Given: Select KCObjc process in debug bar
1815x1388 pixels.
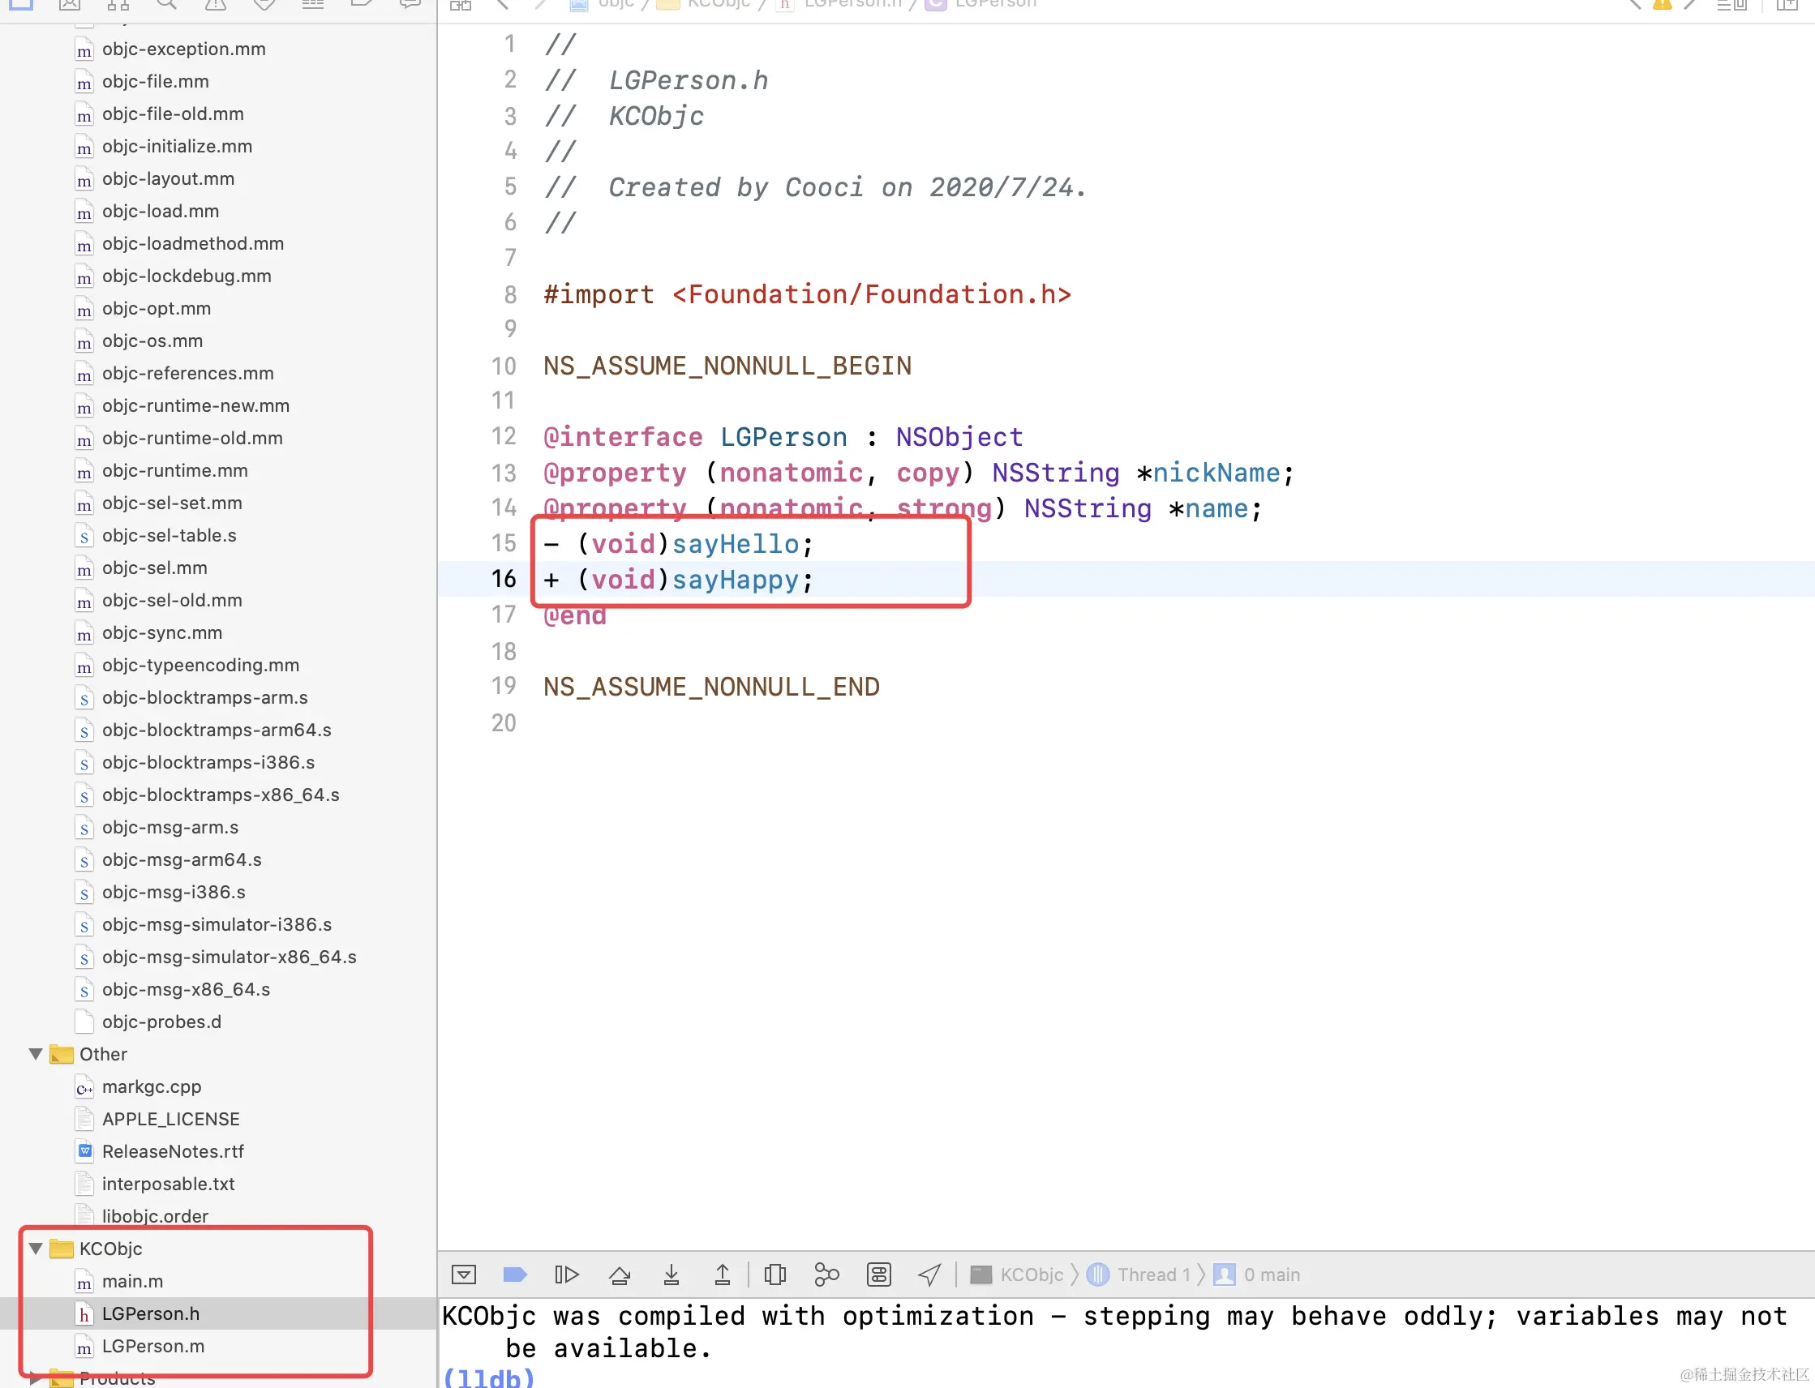Looking at the screenshot, I should click(x=1030, y=1274).
